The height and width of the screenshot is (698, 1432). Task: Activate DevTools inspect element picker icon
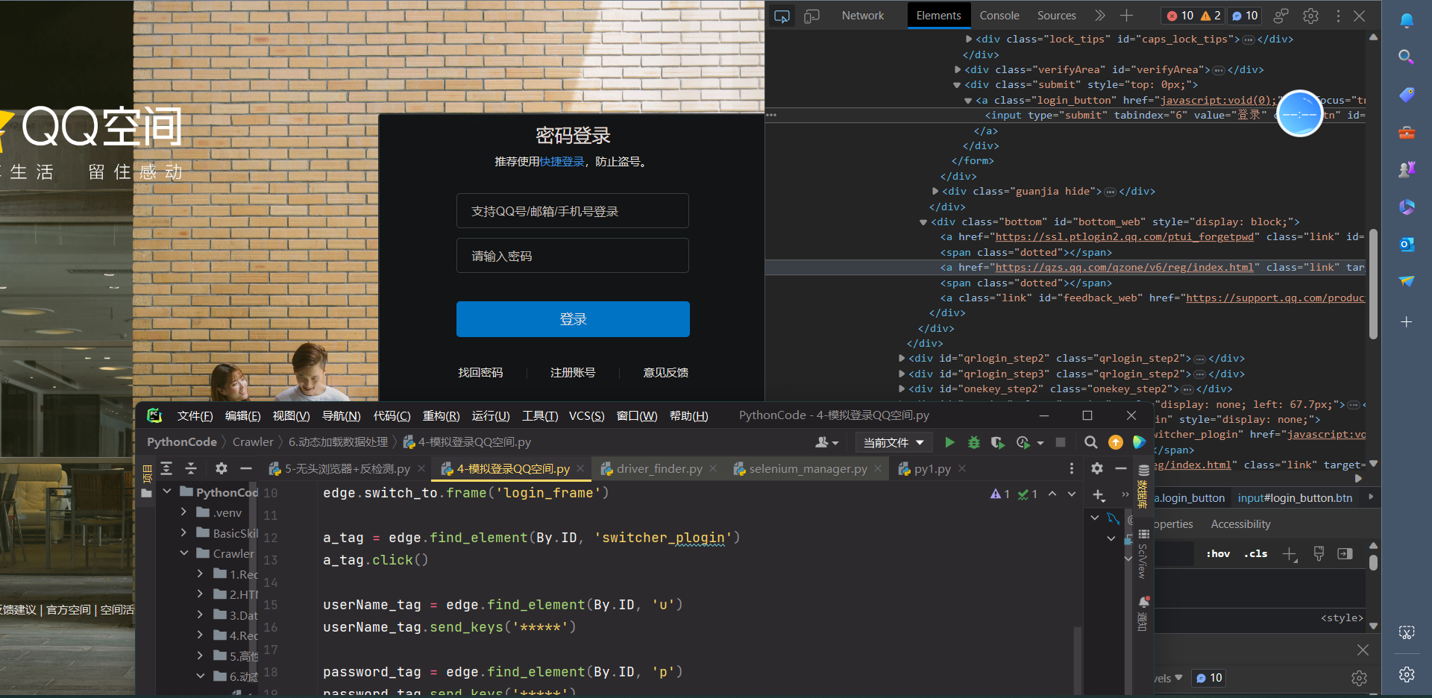click(782, 16)
